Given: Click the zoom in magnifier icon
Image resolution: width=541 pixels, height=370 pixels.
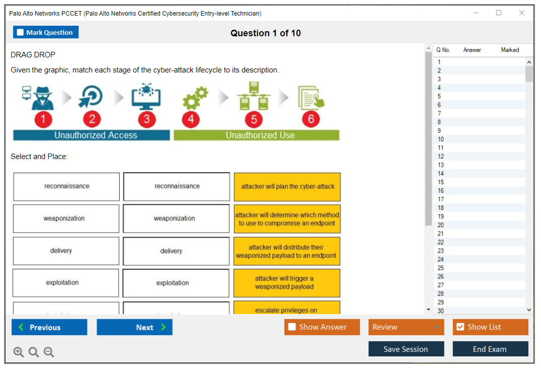Looking at the screenshot, I should click(19, 352).
